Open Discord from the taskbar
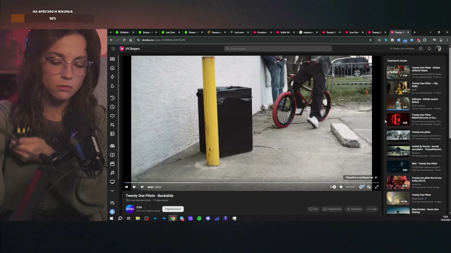Screen dimensions: 451x253 [x=208, y=218]
